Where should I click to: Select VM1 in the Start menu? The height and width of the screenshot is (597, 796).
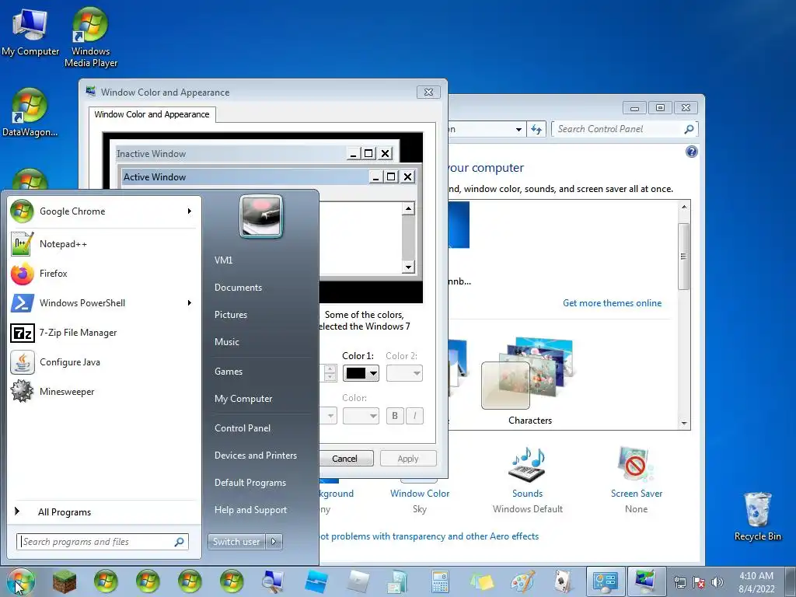tap(223, 260)
